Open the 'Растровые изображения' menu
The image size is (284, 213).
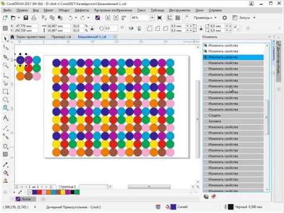point(113,10)
